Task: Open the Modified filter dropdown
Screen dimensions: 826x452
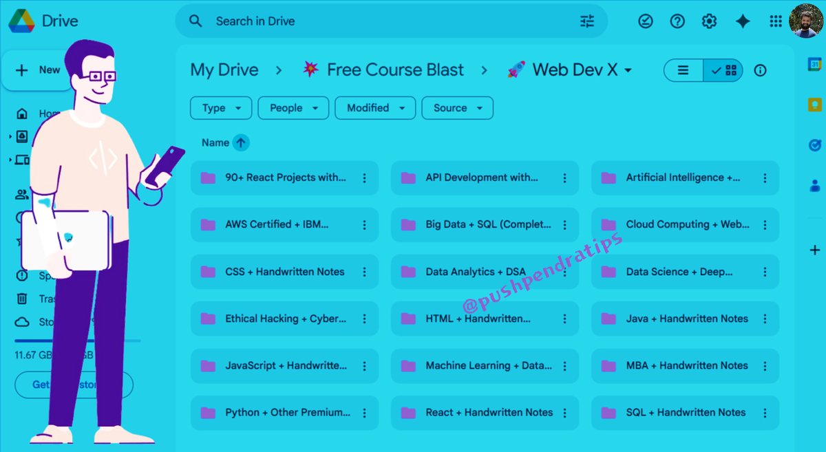Action: pyautogui.click(x=375, y=108)
